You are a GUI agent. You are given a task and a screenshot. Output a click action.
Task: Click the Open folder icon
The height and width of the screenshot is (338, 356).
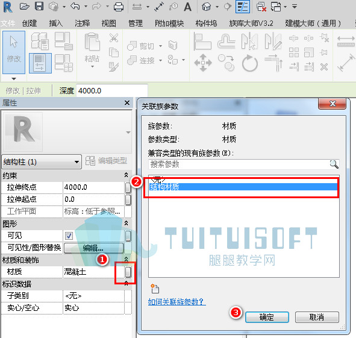click(24, 7)
